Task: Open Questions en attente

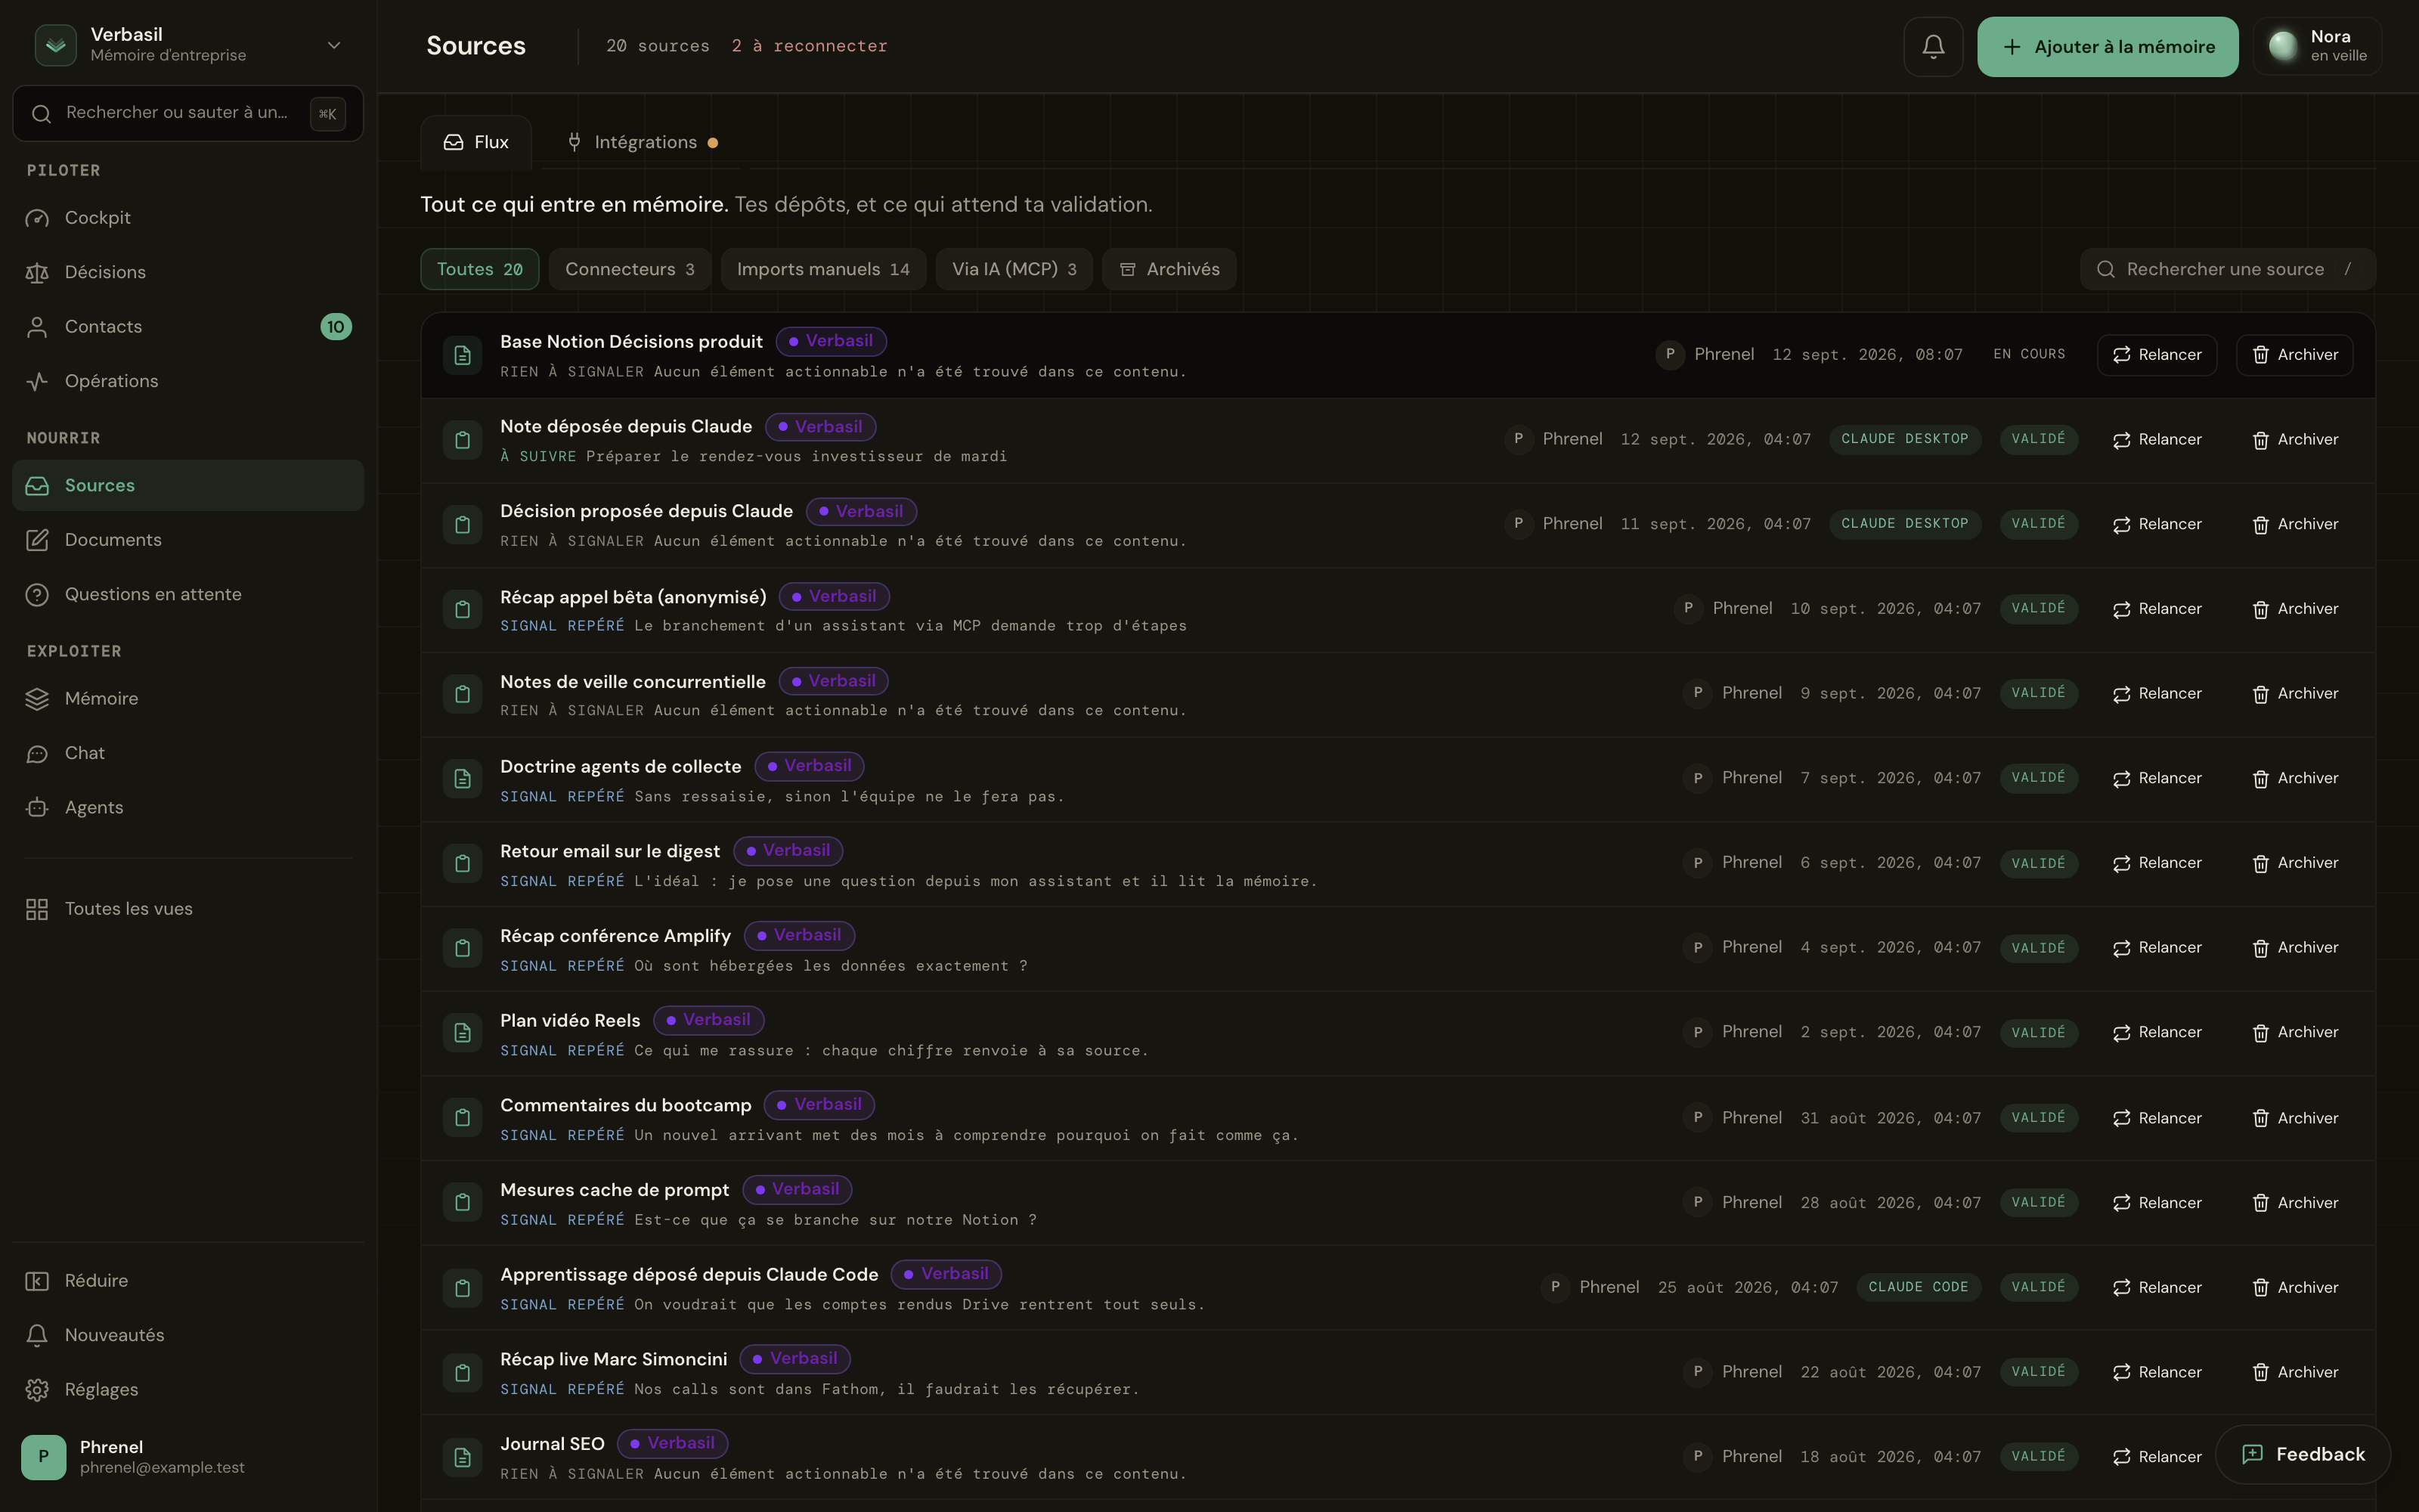Action: click(x=188, y=594)
